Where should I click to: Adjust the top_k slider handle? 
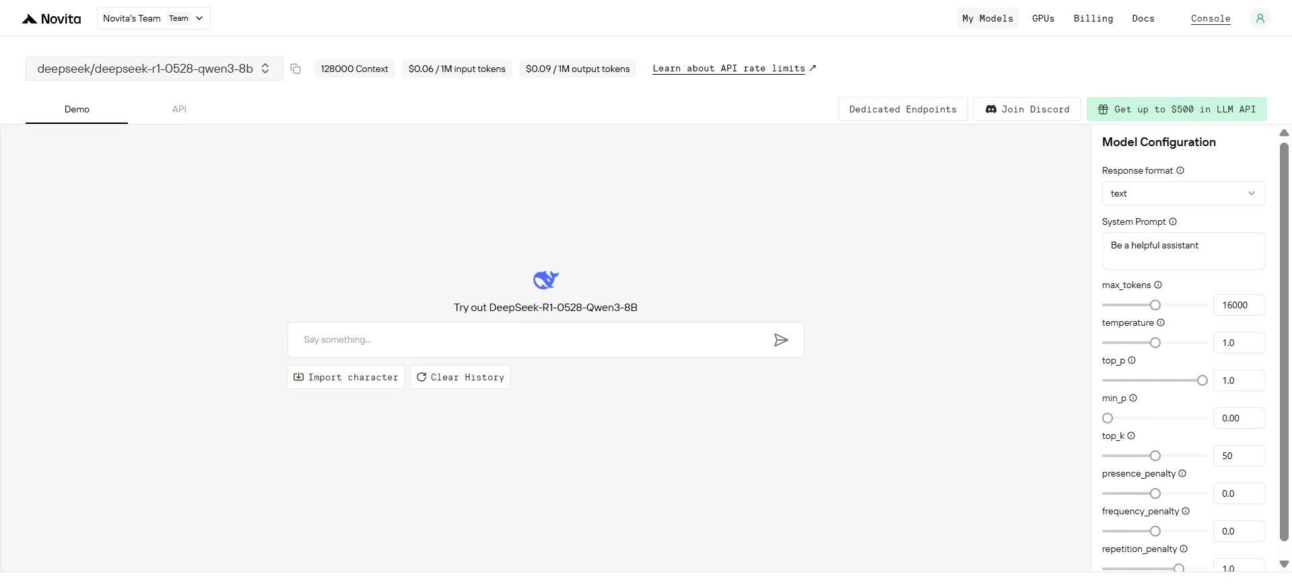(1155, 456)
